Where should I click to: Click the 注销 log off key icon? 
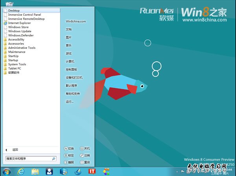coord(82,156)
